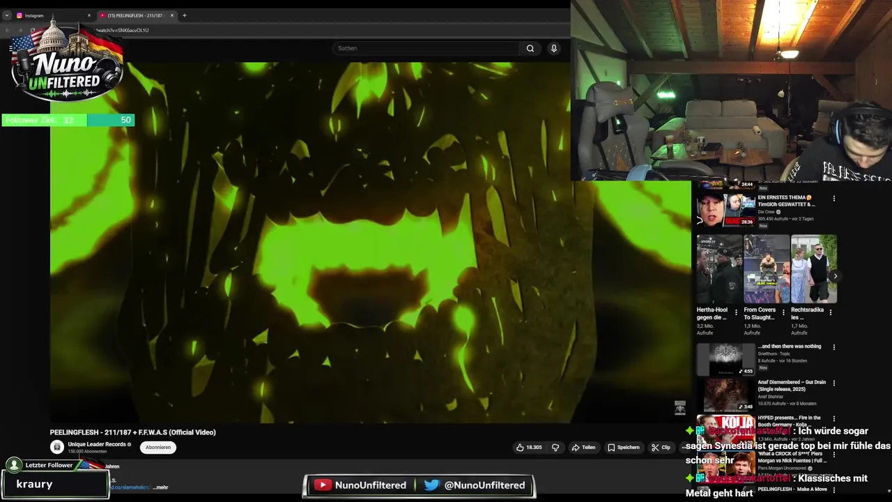Click the Follower Ziel progress bar
Screen dimensions: 892x502
[x=68, y=120]
